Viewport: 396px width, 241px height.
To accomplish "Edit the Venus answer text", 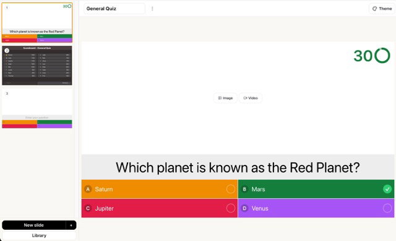I will (x=260, y=208).
